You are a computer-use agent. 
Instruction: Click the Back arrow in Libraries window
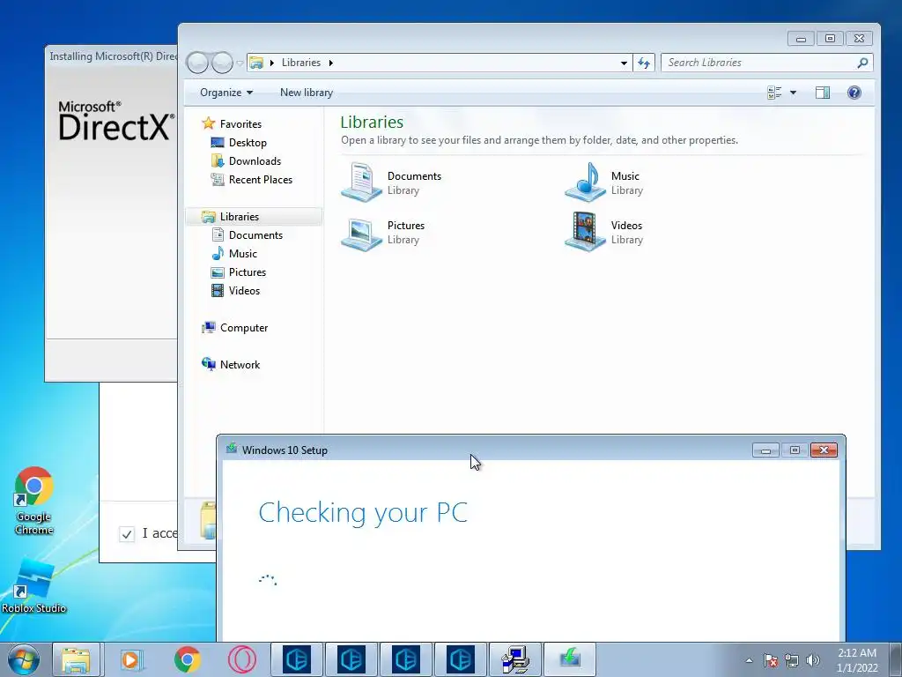[197, 63]
